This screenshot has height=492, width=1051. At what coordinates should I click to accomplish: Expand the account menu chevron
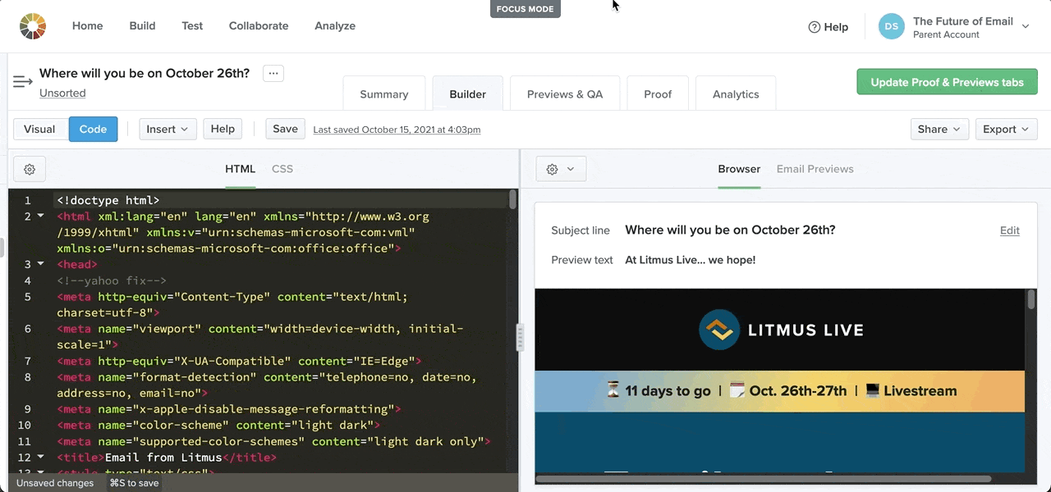1026,26
